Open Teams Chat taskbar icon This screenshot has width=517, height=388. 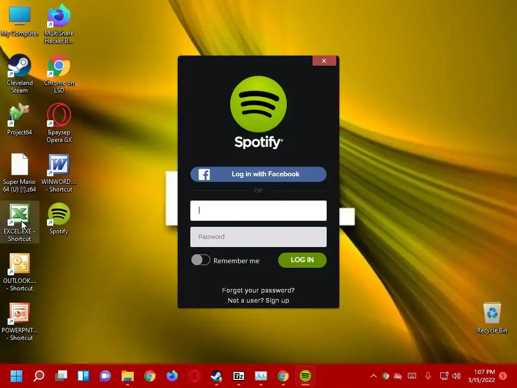(105, 376)
